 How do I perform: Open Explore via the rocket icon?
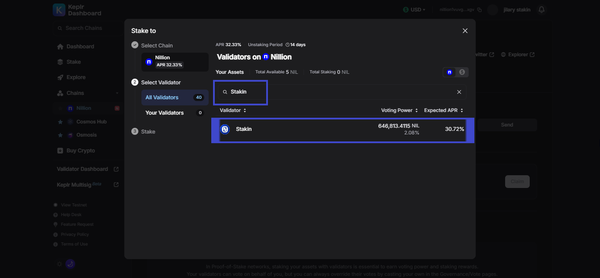[60, 77]
